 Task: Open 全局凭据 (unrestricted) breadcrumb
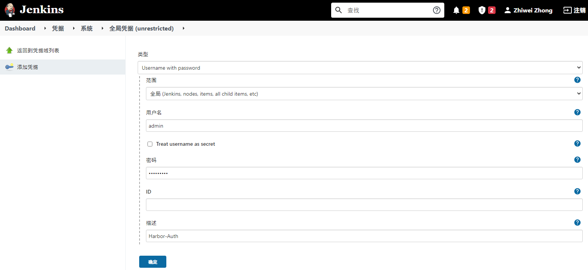[x=141, y=28]
